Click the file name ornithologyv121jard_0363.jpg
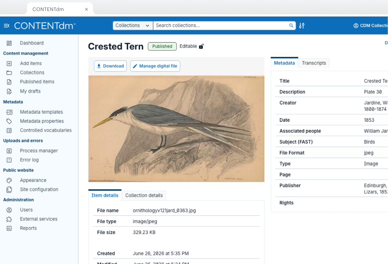 tap(164, 210)
